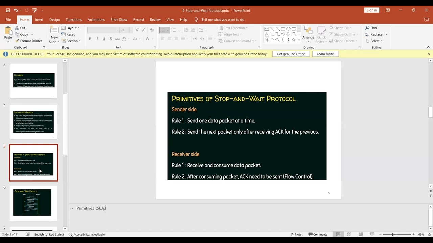Open the Layout dropdown
This screenshot has width=433, height=243.
pos(70,28)
